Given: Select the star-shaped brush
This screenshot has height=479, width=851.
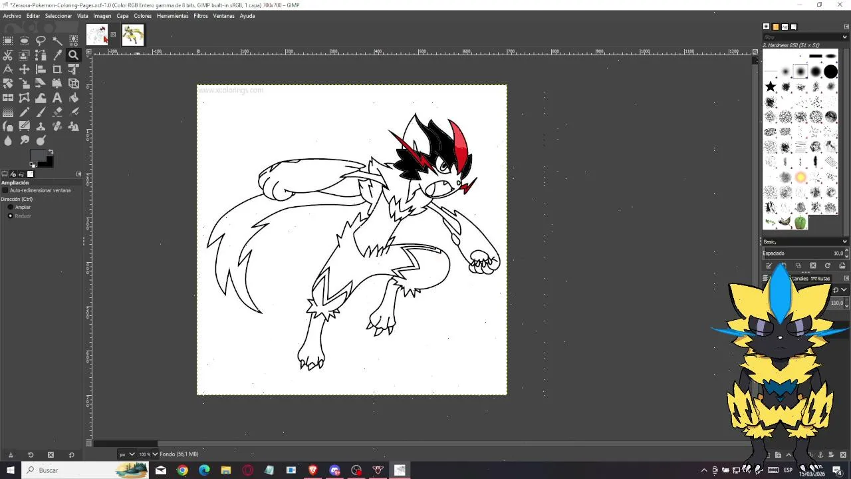Looking at the screenshot, I should click(771, 86).
